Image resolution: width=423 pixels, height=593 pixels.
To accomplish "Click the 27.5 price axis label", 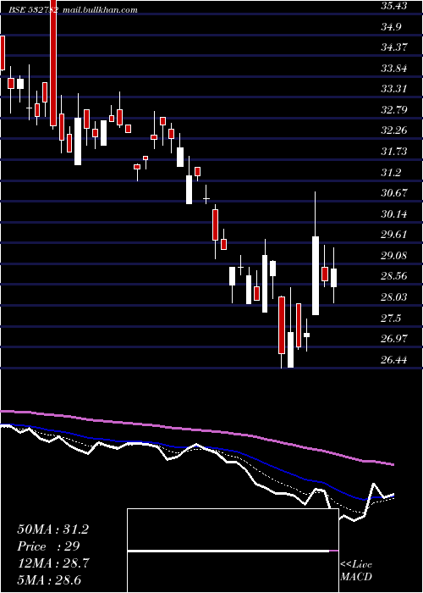I will coord(391,319).
